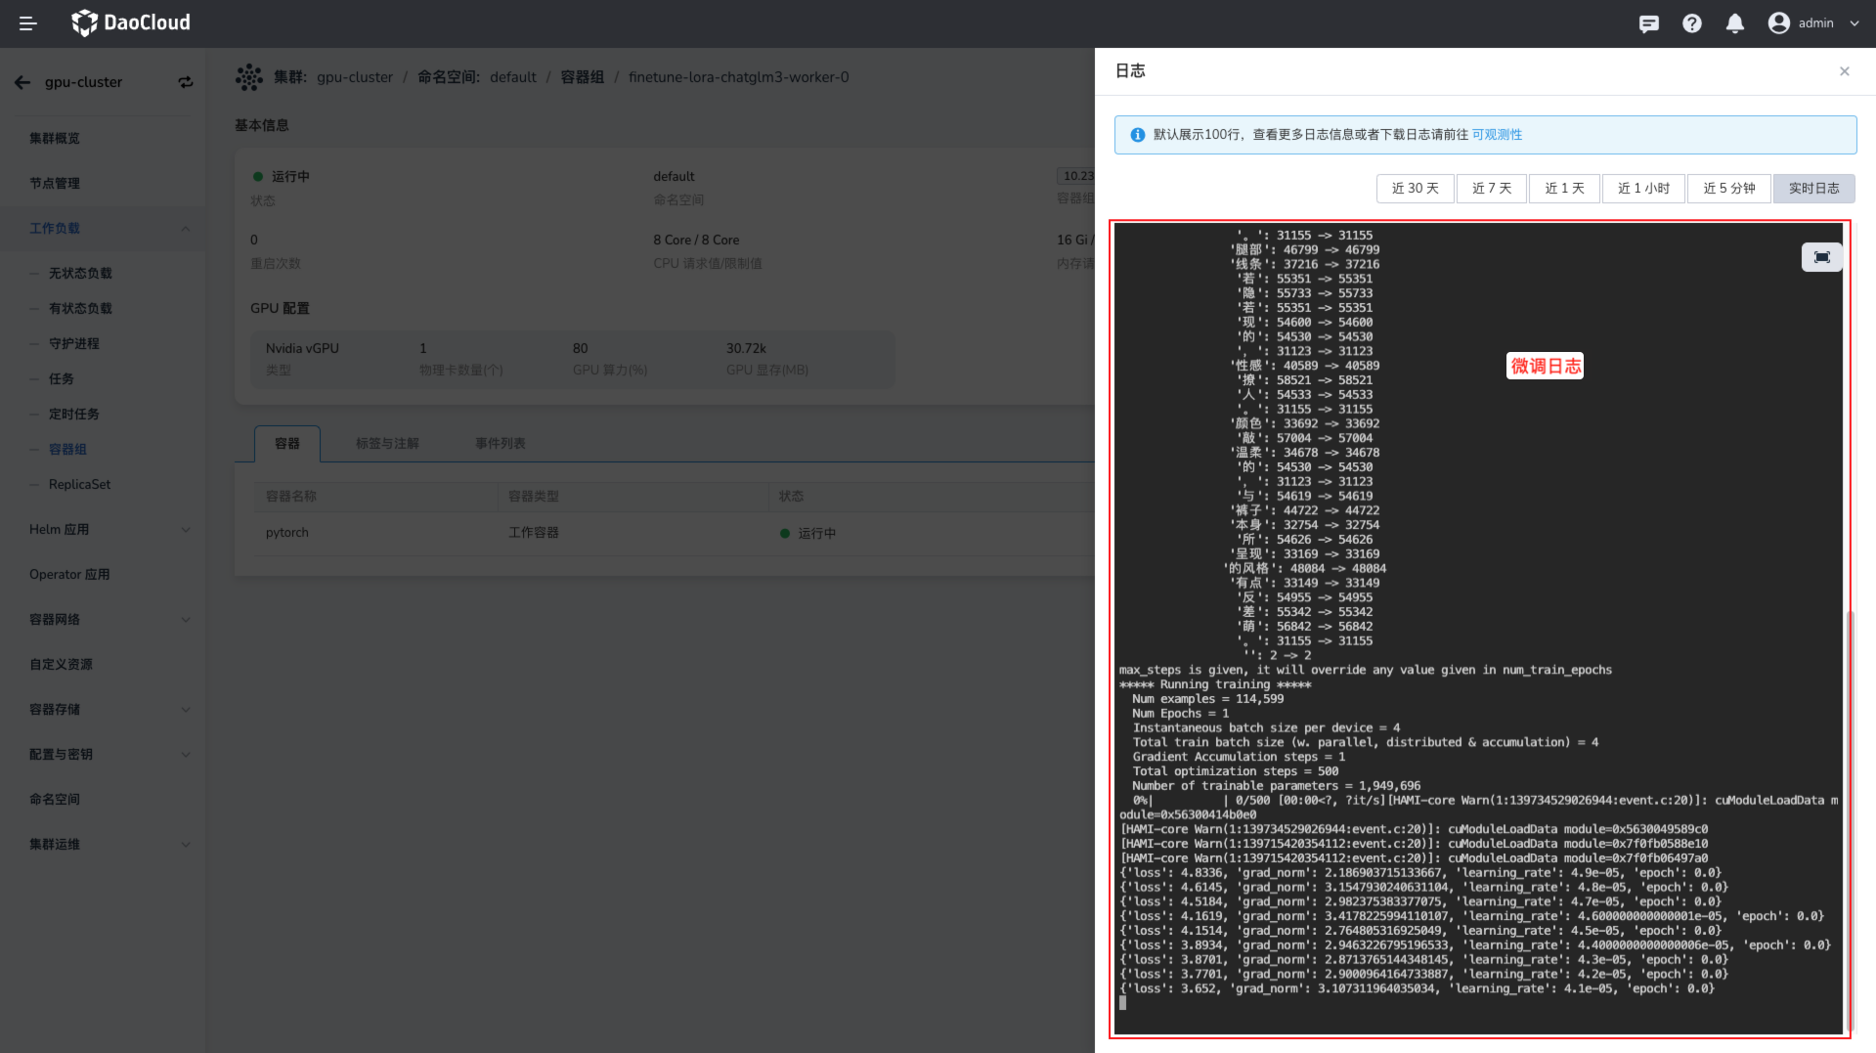Select the 近 1 小时 time range

tap(1643, 189)
